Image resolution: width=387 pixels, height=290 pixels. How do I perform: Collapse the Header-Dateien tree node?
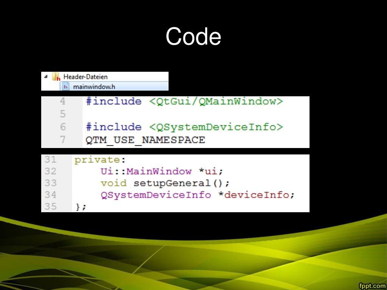46,76
